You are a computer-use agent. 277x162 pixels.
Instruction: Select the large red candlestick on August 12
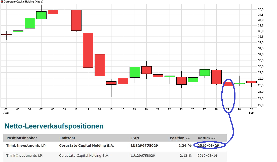76,20
